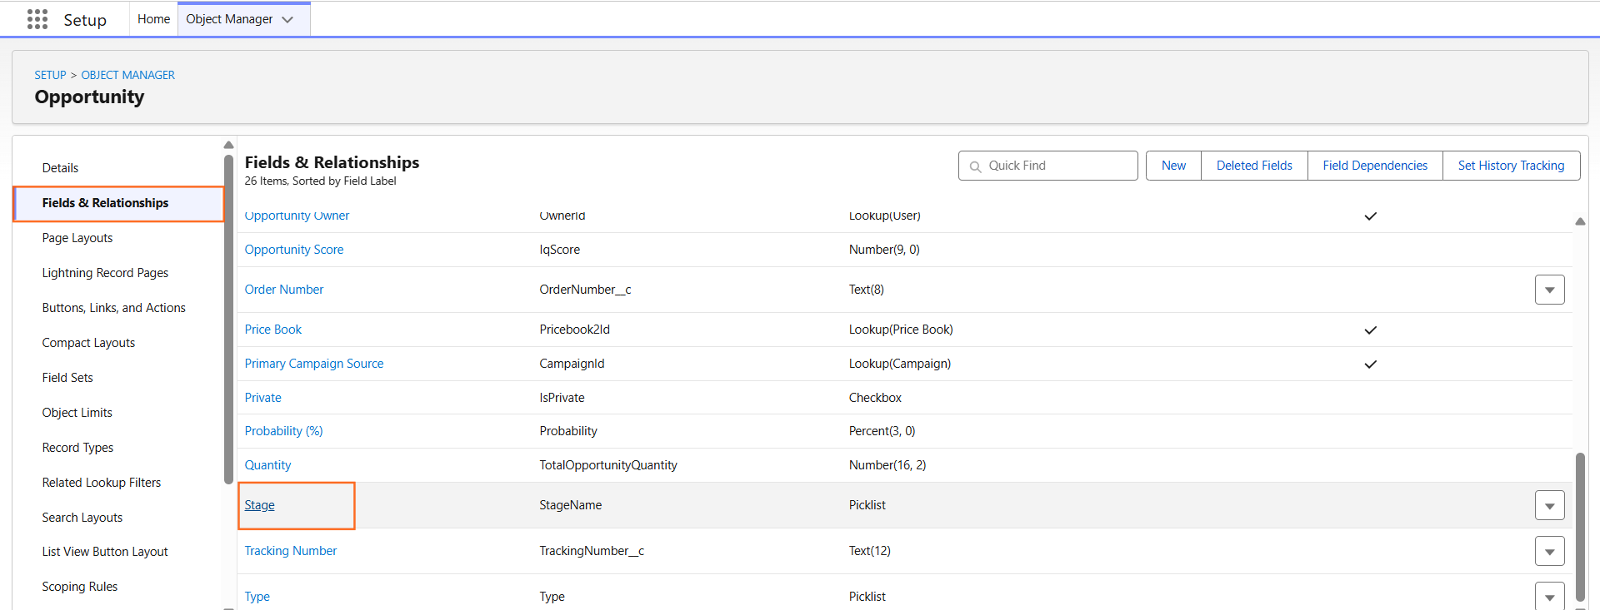Open the Opportunity Score field link
1600x610 pixels.
294,250
